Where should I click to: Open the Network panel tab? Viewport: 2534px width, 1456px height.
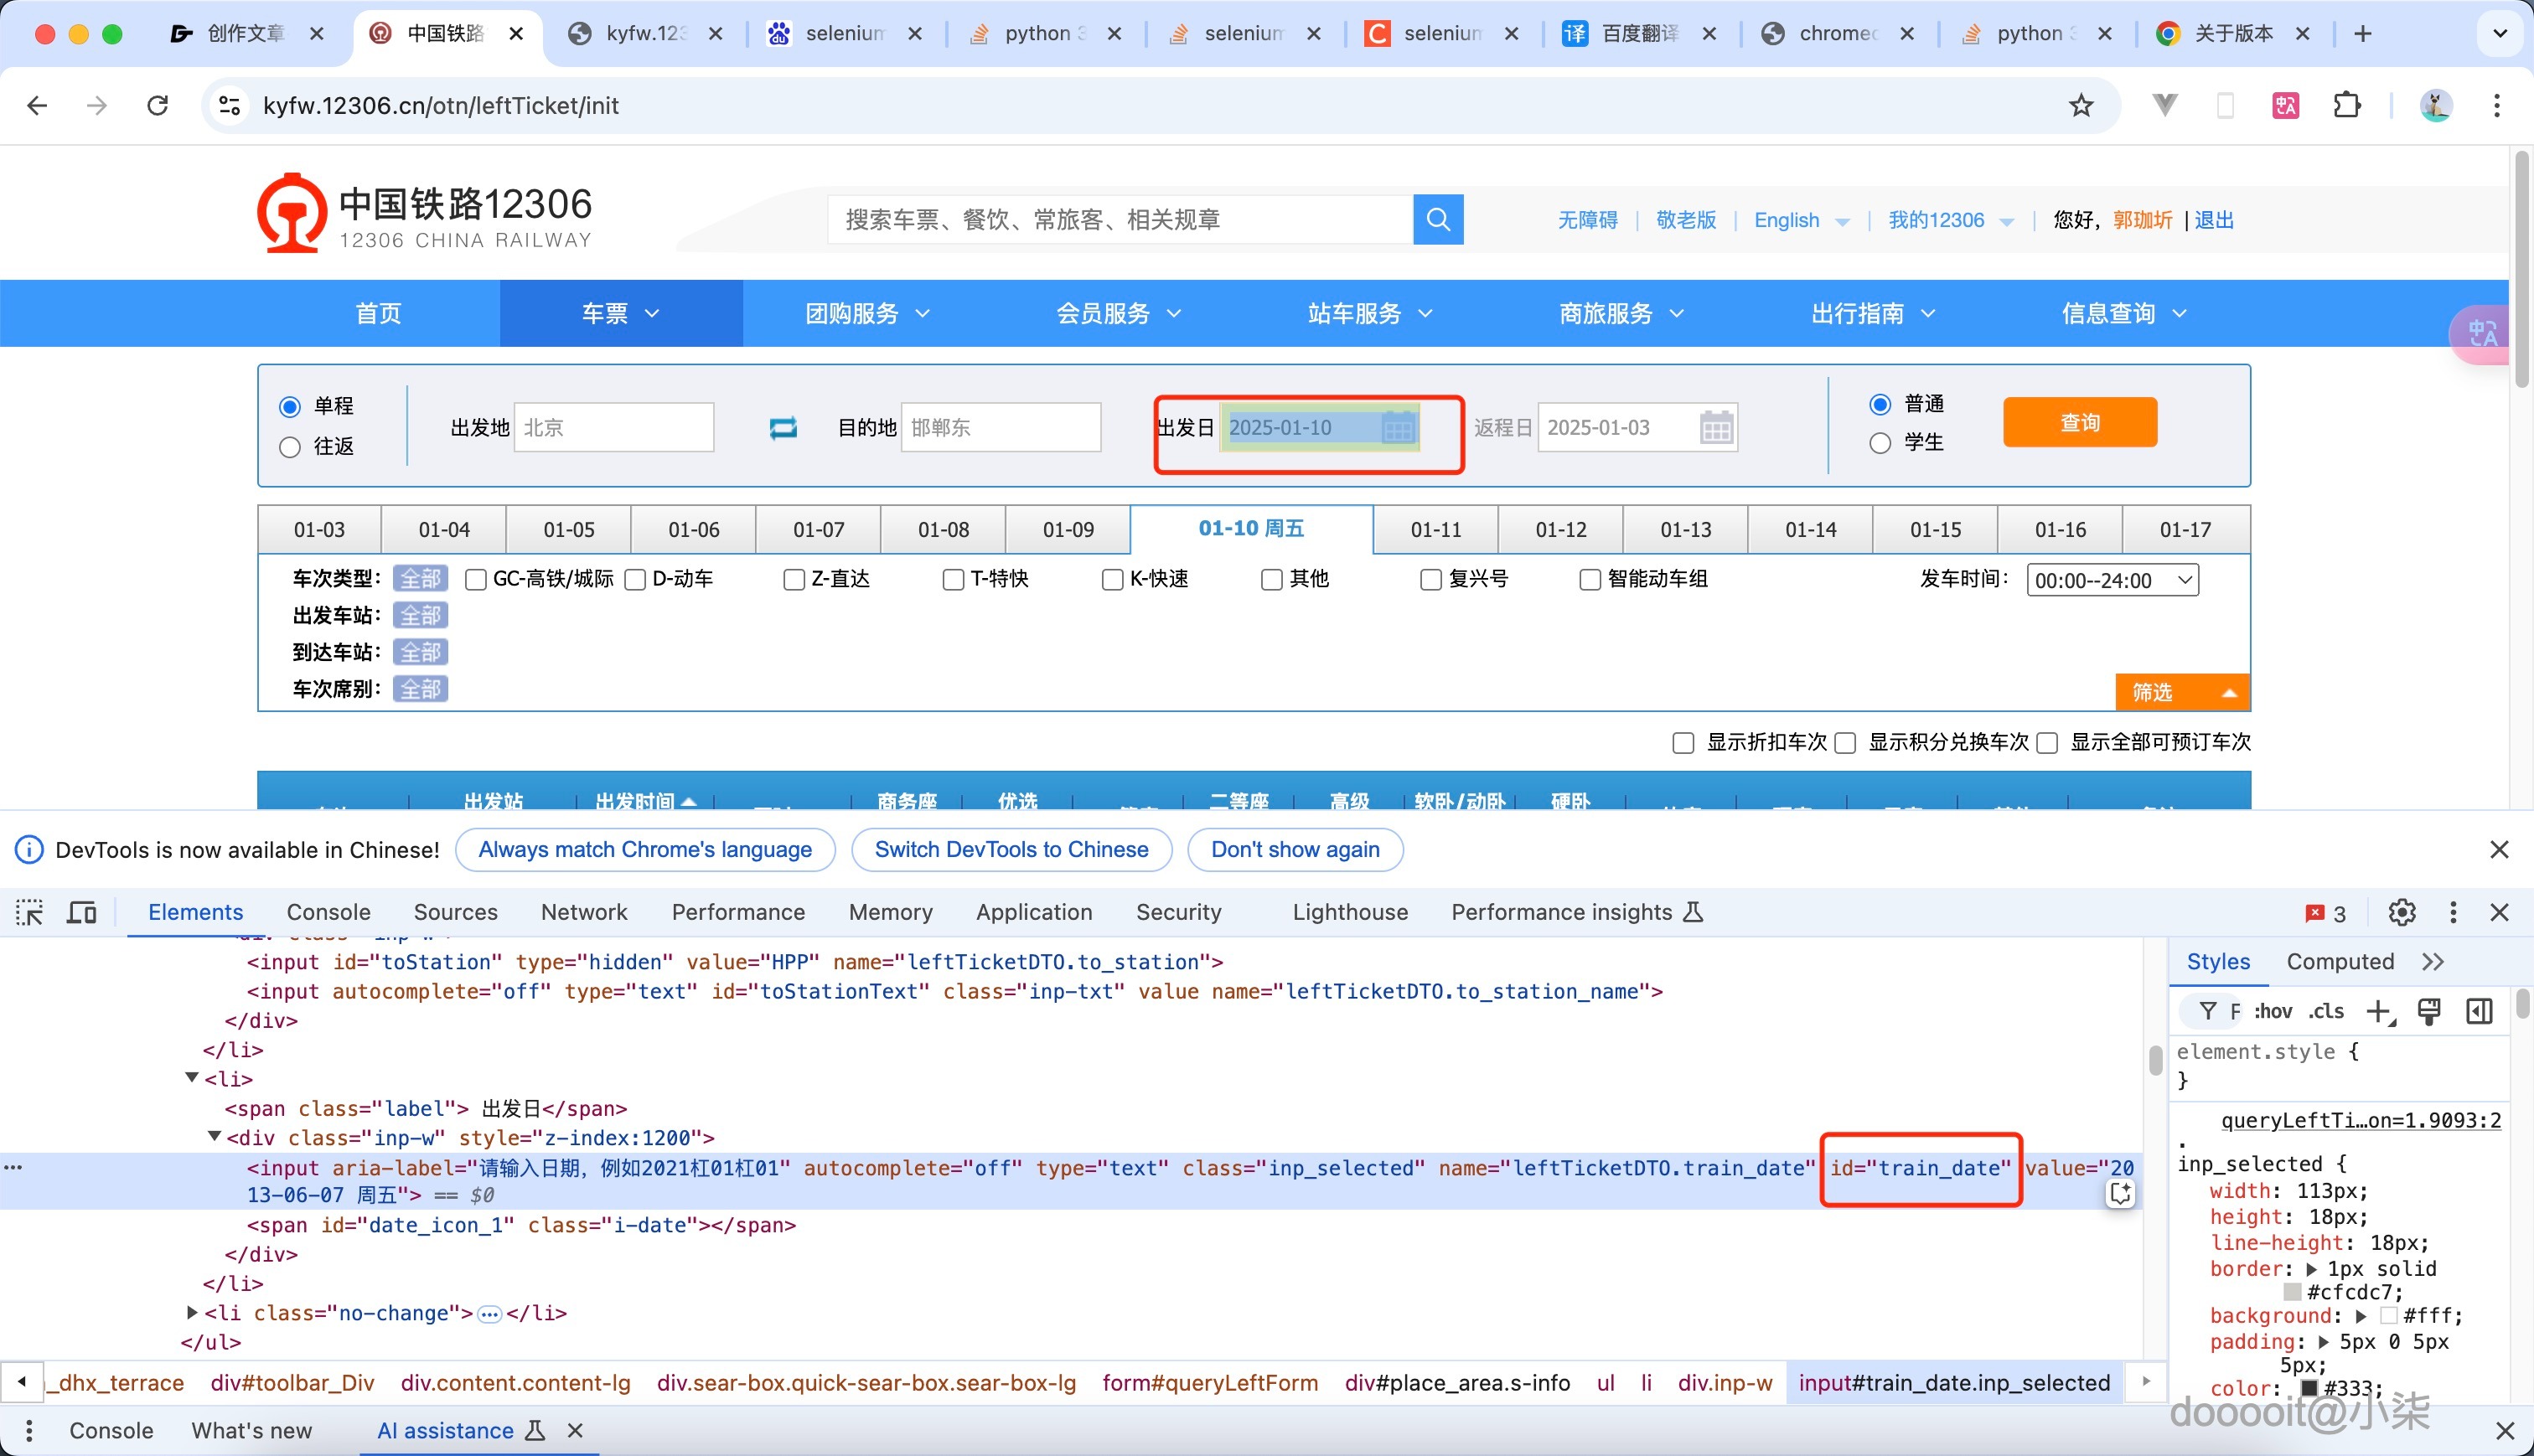[x=583, y=912]
